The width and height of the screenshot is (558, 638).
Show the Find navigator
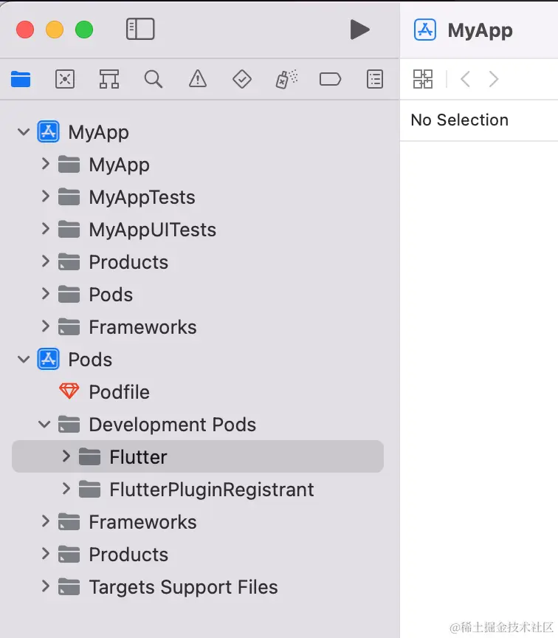(x=154, y=79)
